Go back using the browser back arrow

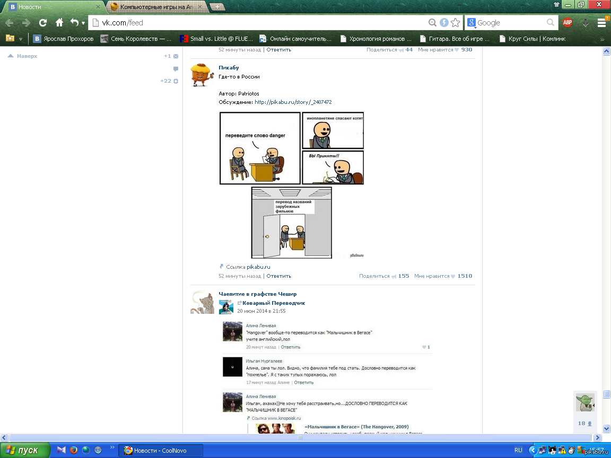[9, 23]
